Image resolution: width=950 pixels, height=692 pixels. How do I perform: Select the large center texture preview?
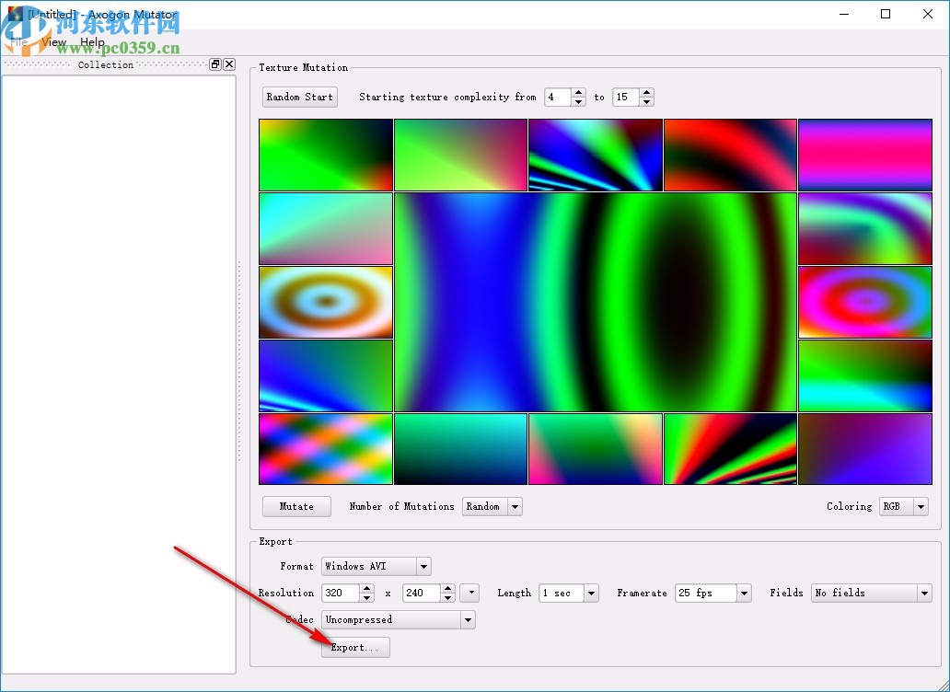(x=595, y=302)
